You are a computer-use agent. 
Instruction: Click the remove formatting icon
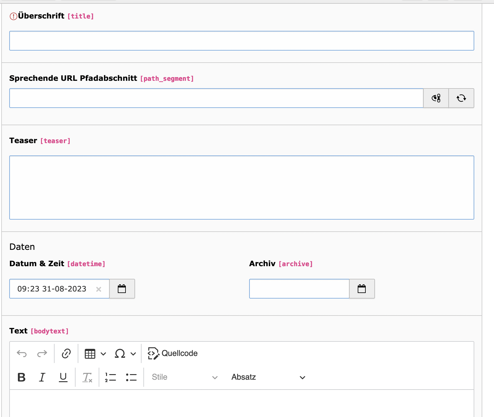[x=87, y=377]
